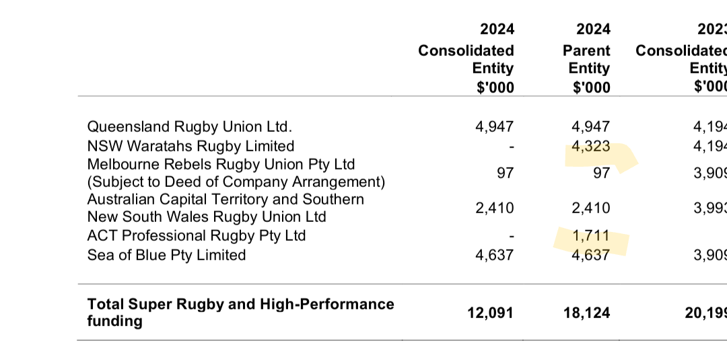Select Sea of Blue Pty Limited label
727x351 pixels.
coord(166,255)
